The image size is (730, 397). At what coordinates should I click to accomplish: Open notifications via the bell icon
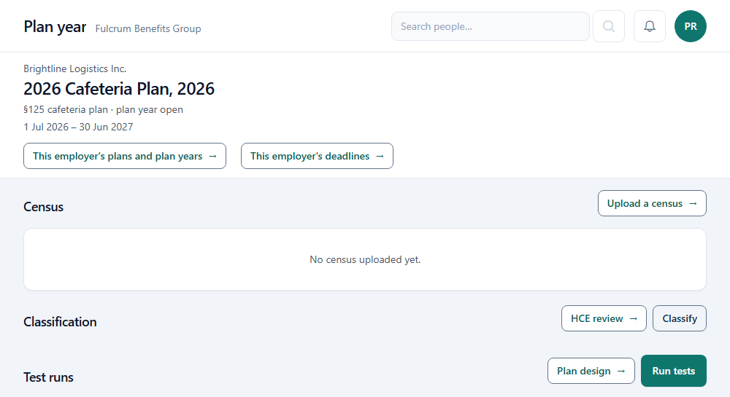tap(650, 26)
